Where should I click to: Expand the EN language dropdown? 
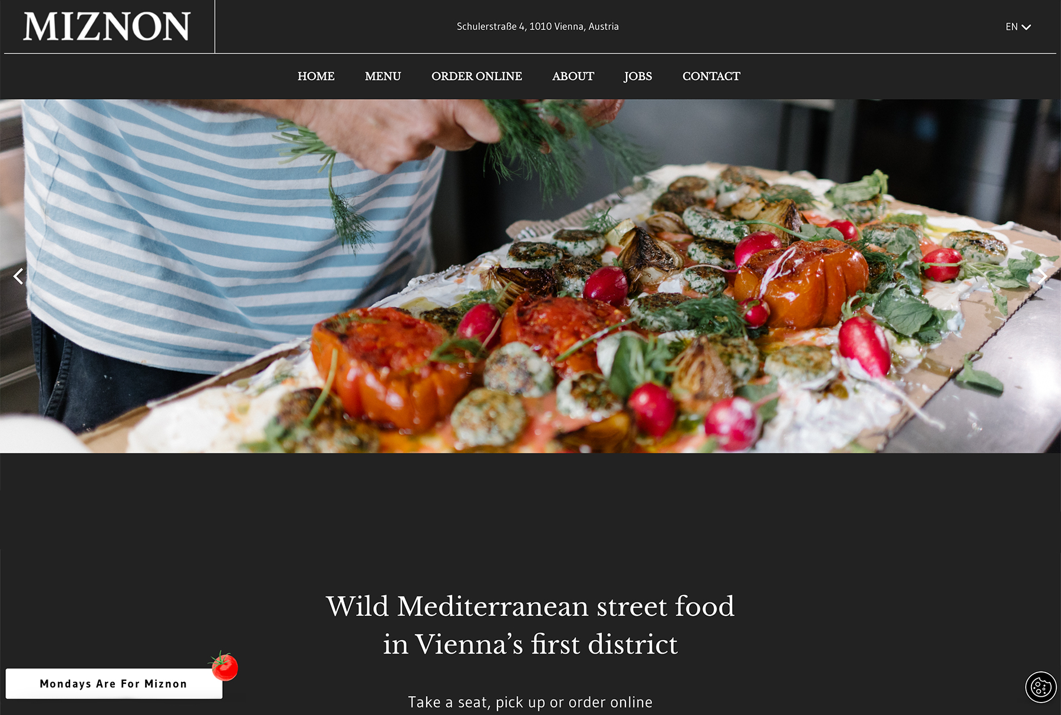point(1018,27)
